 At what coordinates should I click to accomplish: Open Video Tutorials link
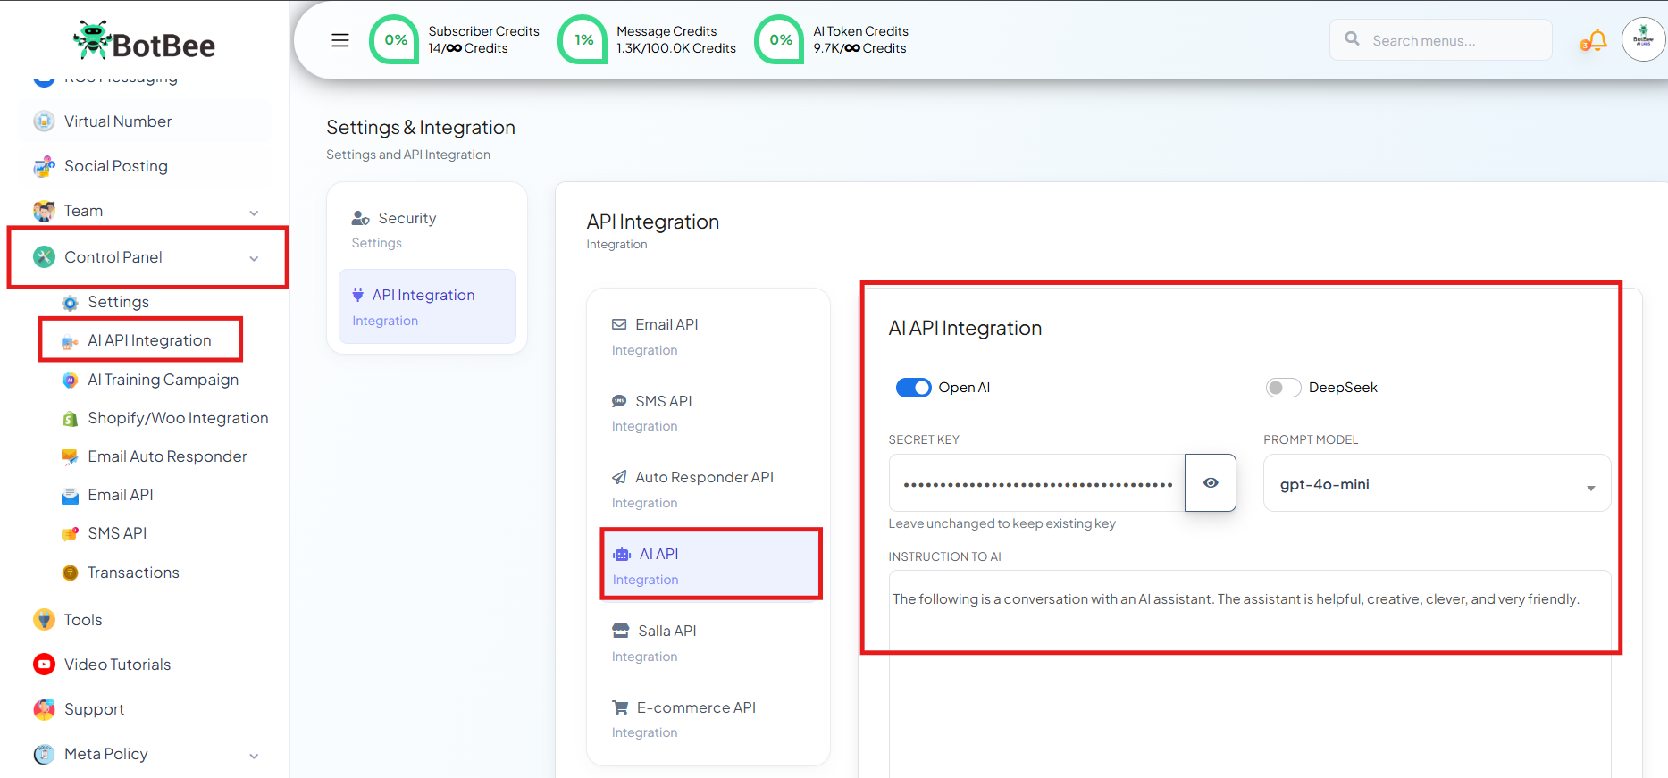(117, 665)
